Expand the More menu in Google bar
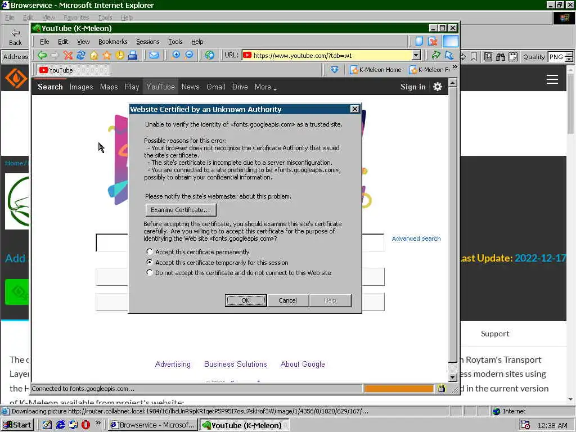576x432 pixels. (x=265, y=87)
